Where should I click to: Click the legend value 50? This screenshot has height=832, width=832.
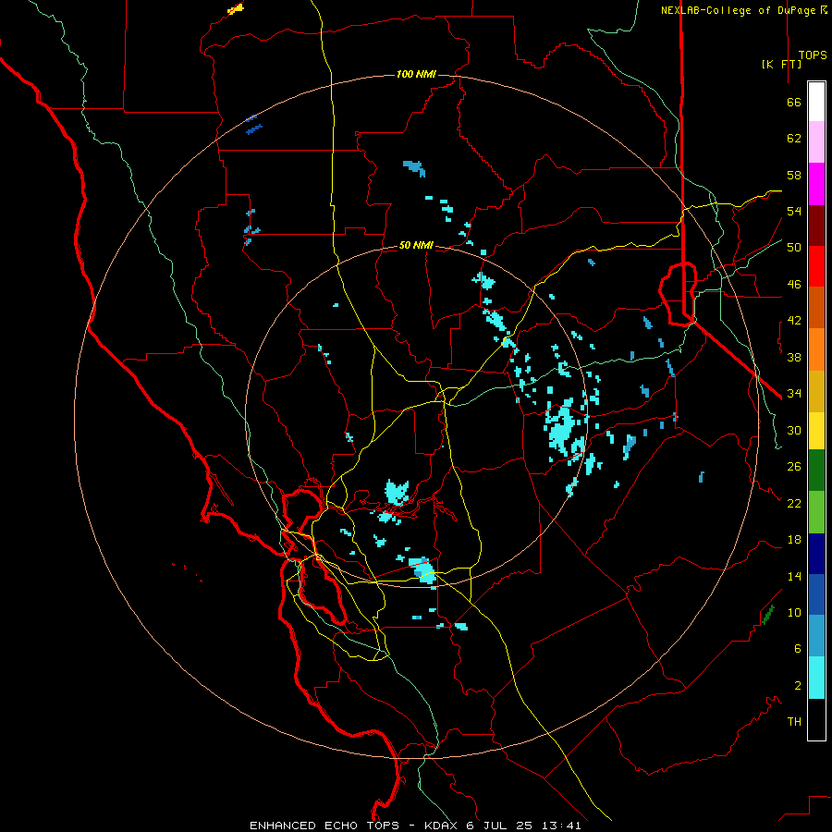pyautogui.click(x=794, y=247)
